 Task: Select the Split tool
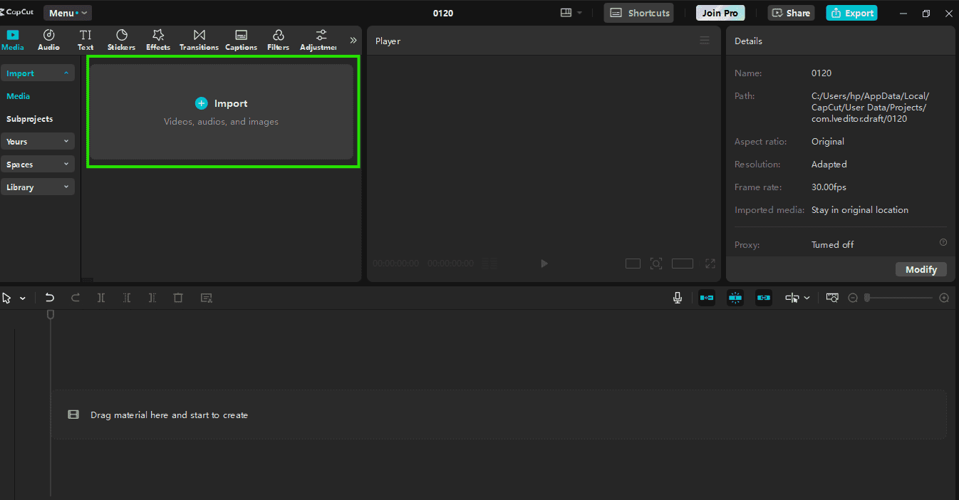(x=101, y=297)
